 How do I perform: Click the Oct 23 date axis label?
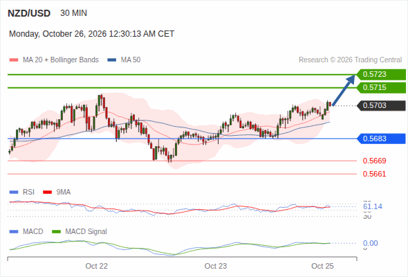coord(216,266)
